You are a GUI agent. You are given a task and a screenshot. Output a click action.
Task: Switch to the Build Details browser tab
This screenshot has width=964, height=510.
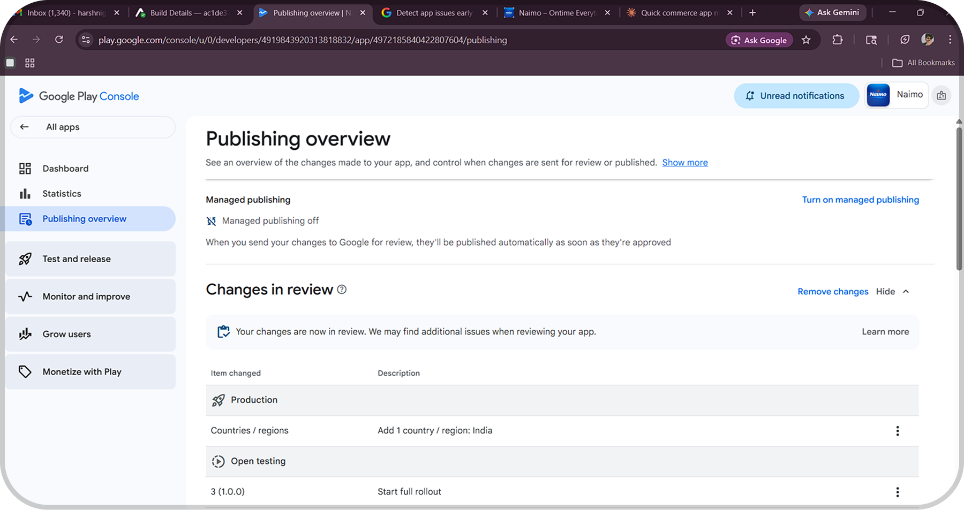(189, 13)
